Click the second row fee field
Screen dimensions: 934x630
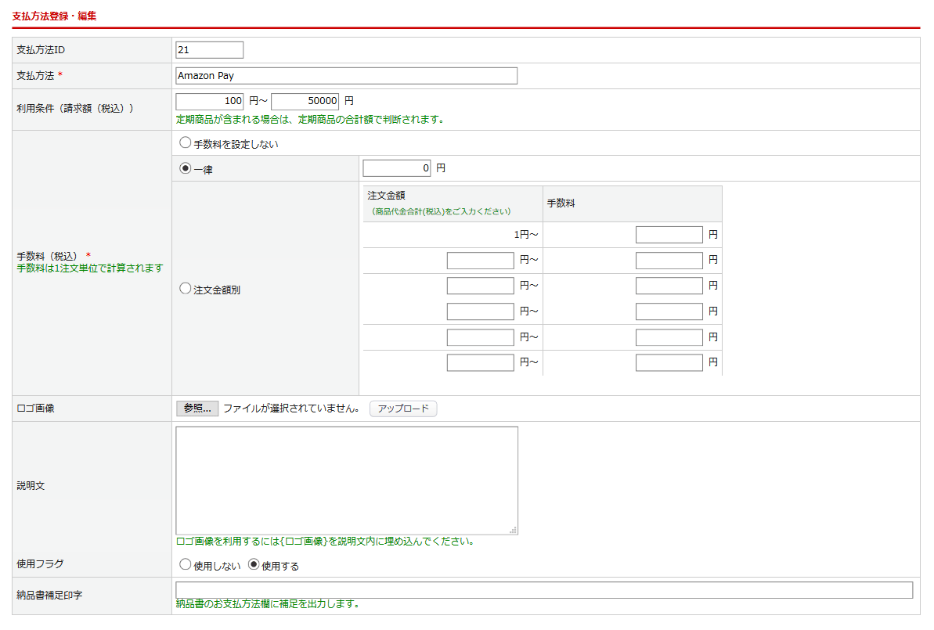click(x=669, y=261)
